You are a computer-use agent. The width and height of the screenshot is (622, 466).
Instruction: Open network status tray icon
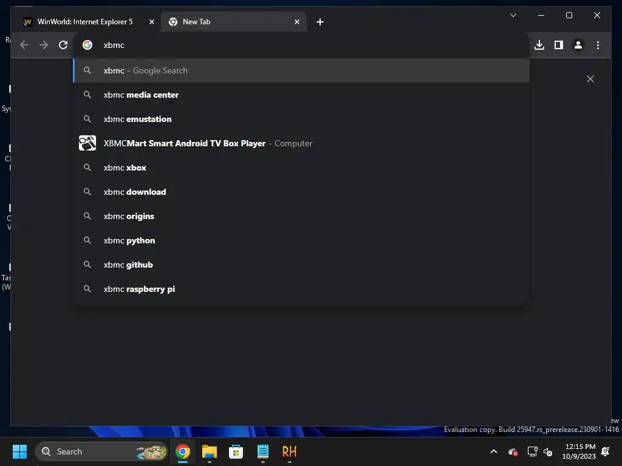point(532,451)
